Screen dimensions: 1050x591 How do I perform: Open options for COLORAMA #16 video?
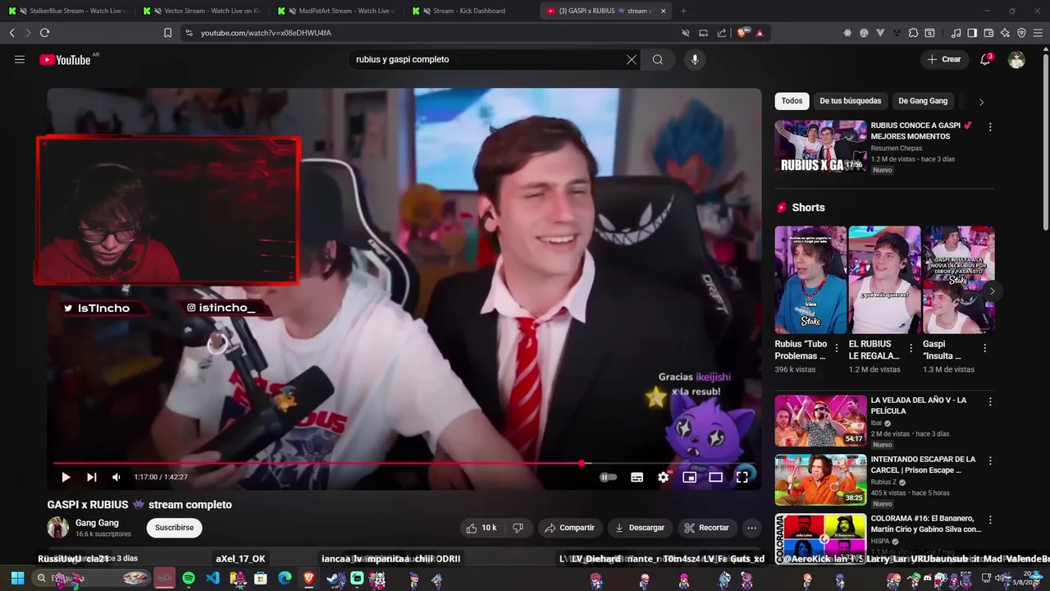pos(990,520)
